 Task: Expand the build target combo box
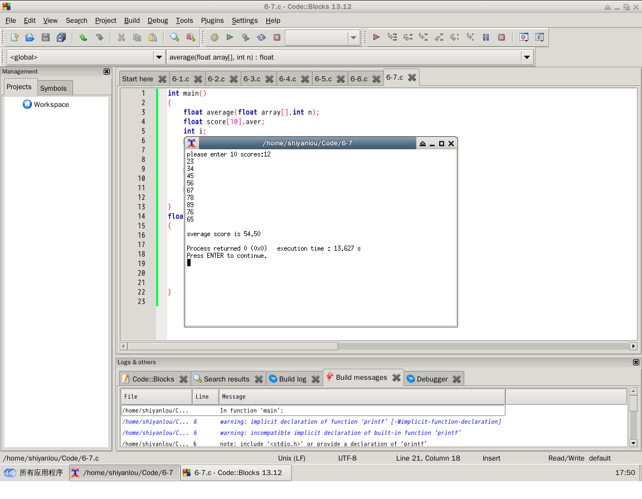pos(353,37)
